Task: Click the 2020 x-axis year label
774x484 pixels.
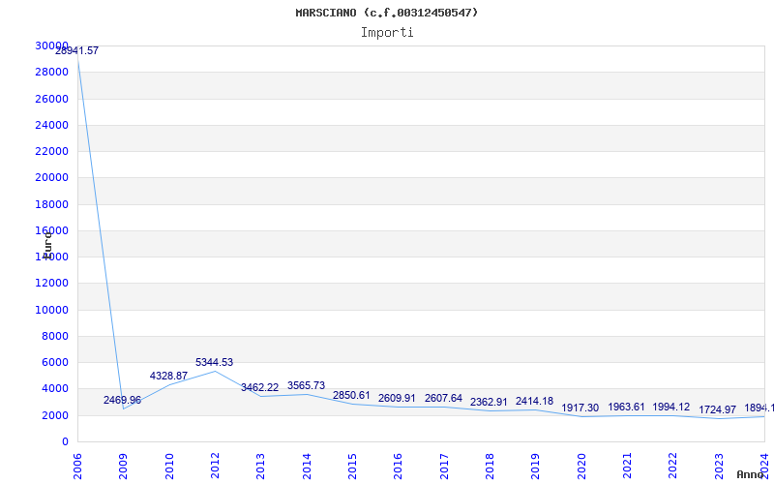Action: pos(581,467)
